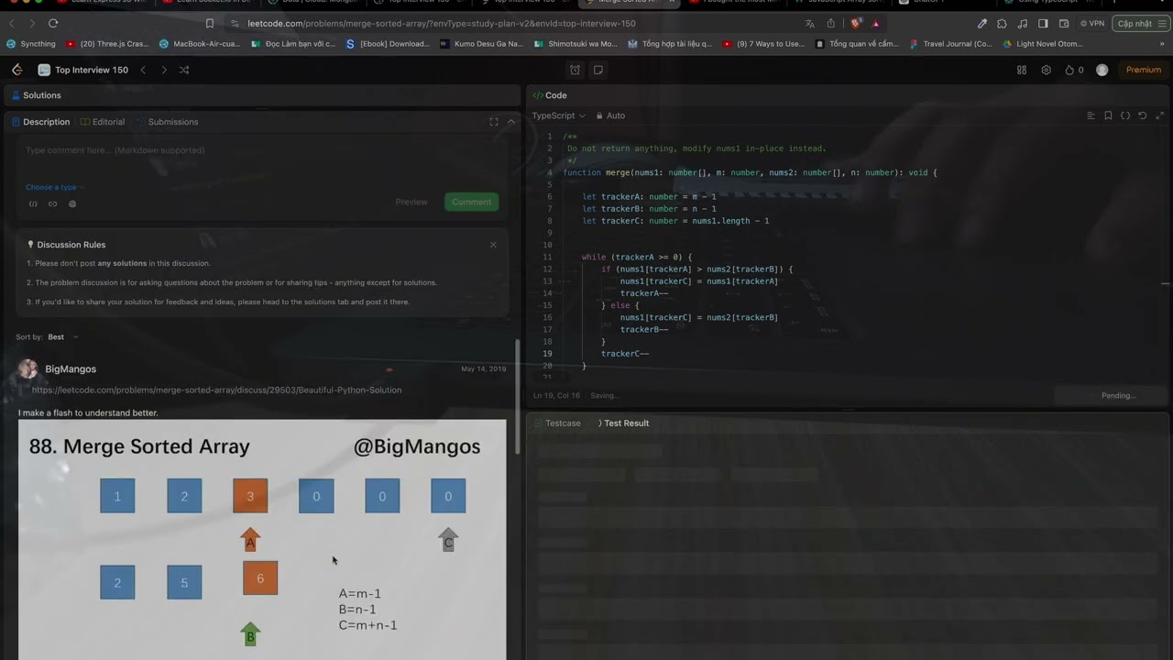Open the Beautiful-Python-Solution discussion link
Viewport: 1173px width, 660px height.
pyautogui.click(x=216, y=390)
